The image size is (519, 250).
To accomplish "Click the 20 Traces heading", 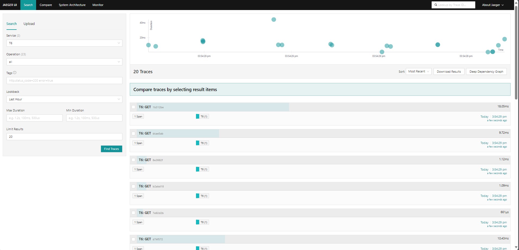I will coord(143,72).
